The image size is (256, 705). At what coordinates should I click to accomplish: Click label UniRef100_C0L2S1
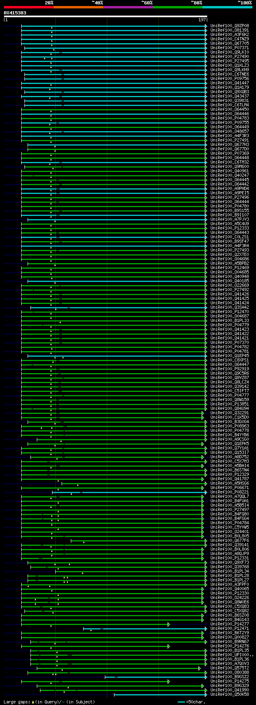230,237
